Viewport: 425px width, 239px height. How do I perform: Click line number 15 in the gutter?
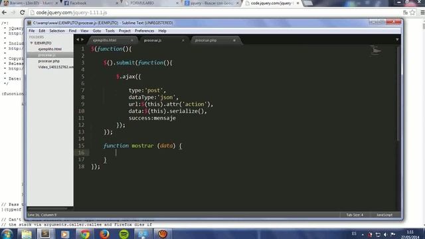pos(81,146)
